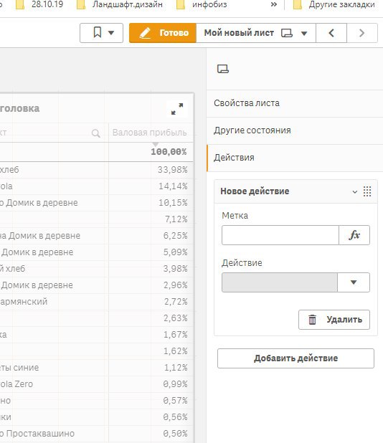Screen dimensions: 383x443
Task: Click the sheet icon atop properties panel
Action: point(223,69)
